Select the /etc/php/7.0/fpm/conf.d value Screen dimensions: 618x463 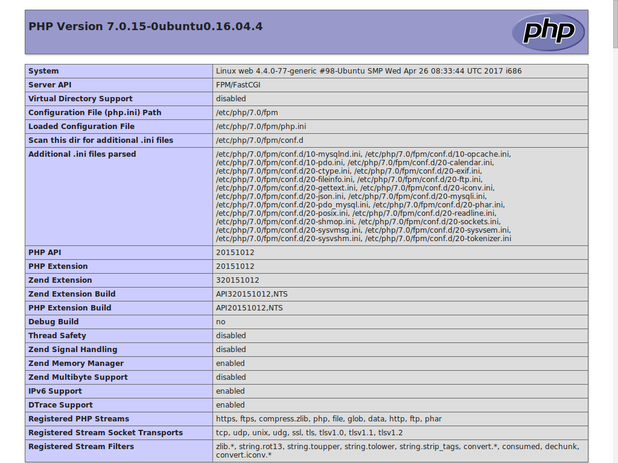pyautogui.click(x=260, y=140)
